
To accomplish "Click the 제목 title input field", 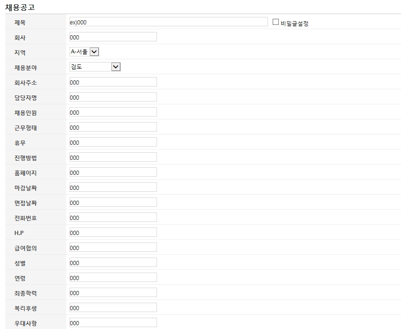I will (x=168, y=22).
